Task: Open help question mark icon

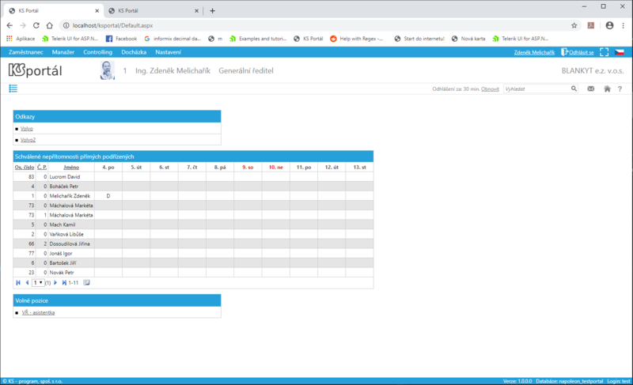Action: (x=620, y=89)
